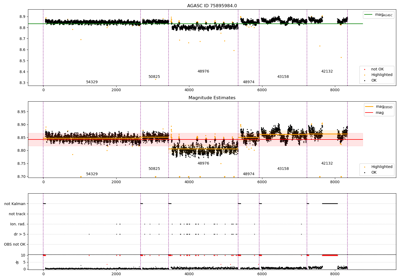Image resolution: width=400 pixels, height=280 pixels.
Task: Select the 'Magnitude Estimates' plot title
Action: [x=212, y=98]
